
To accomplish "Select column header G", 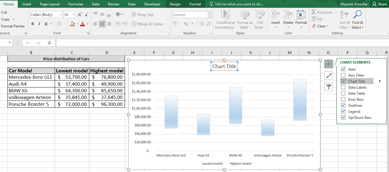I will click(x=173, y=53).
